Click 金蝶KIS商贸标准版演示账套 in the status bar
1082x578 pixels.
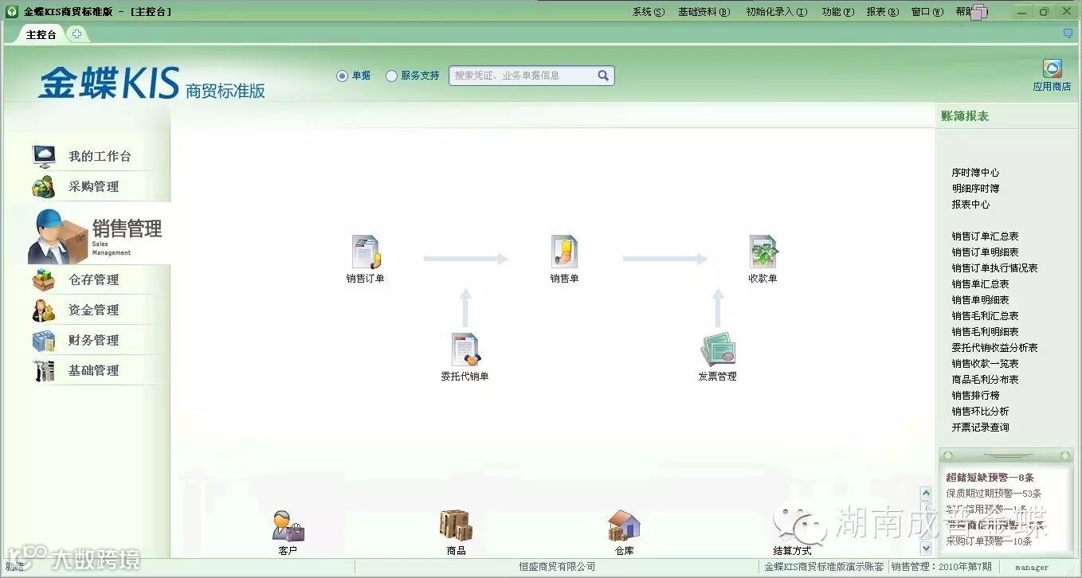coord(824,567)
